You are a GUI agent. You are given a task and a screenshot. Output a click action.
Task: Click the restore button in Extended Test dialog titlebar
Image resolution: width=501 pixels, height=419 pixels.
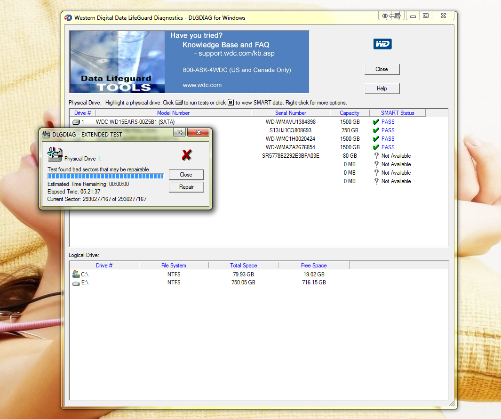(x=180, y=132)
